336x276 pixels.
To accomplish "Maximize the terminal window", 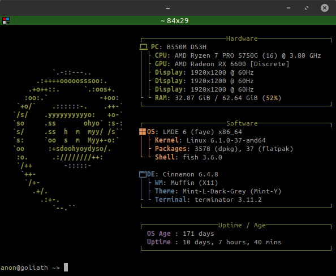I will tap(307, 8).
